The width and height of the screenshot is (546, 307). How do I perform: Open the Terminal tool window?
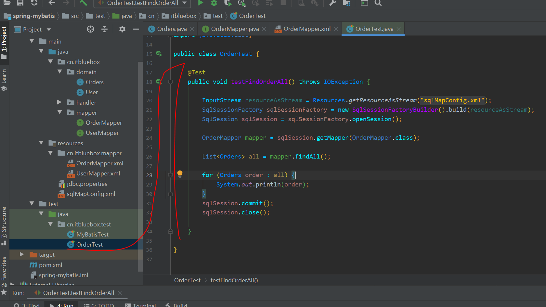point(140,305)
